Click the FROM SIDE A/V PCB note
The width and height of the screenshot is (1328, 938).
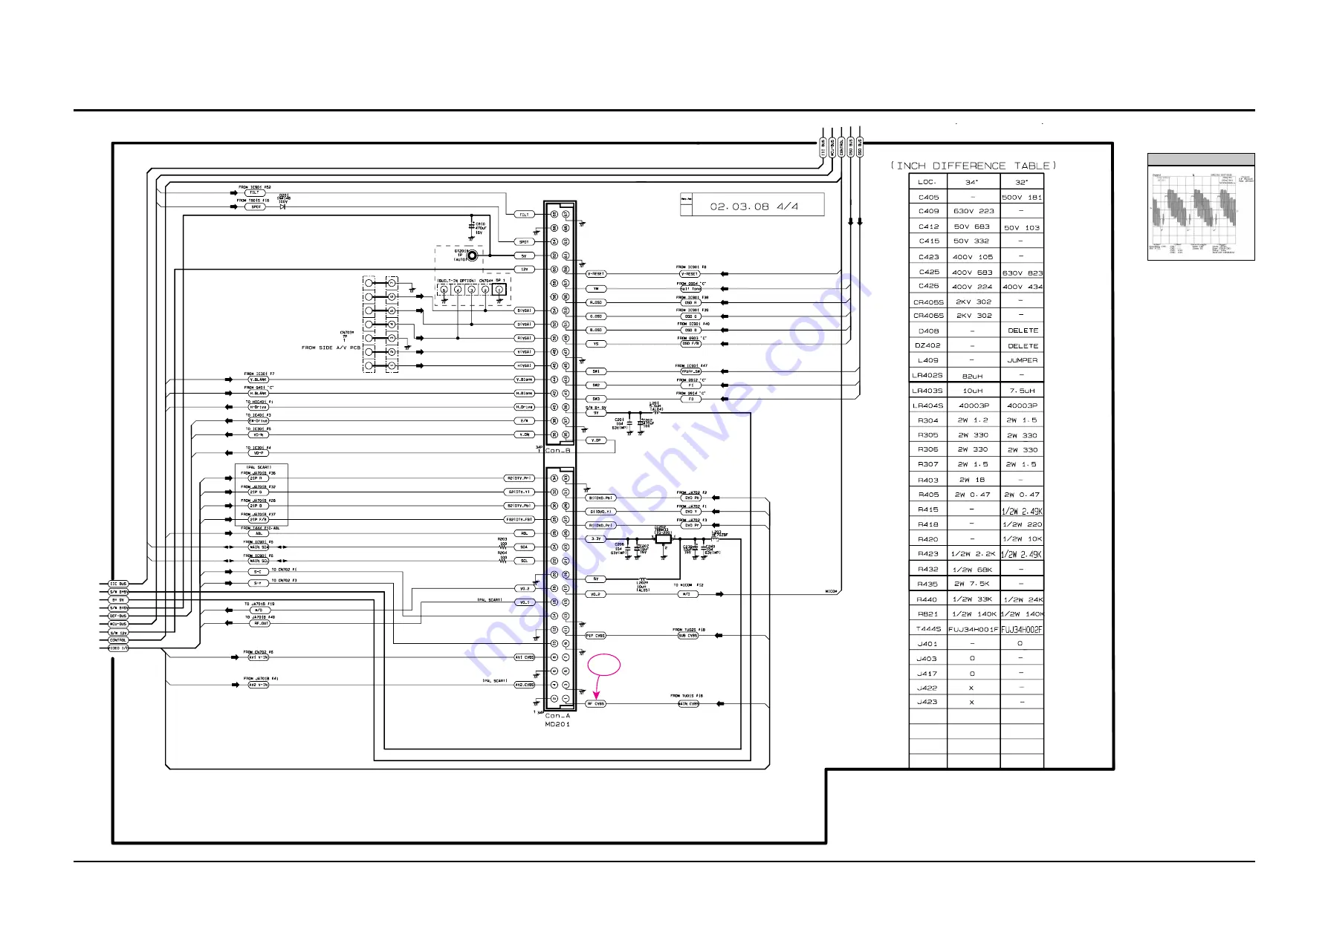click(x=331, y=348)
